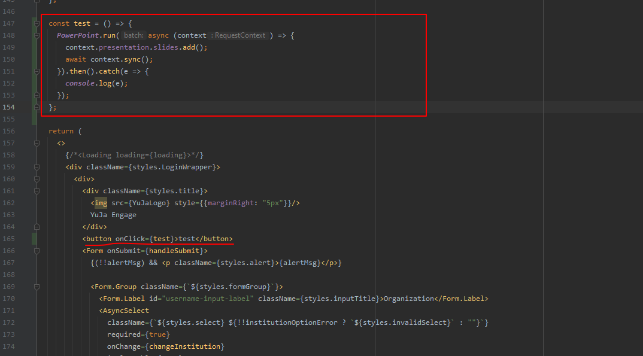Image resolution: width=643 pixels, height=356 pixels.
Task: Collapse the fold marker on line 153
Action: click(x=37, y=95)
